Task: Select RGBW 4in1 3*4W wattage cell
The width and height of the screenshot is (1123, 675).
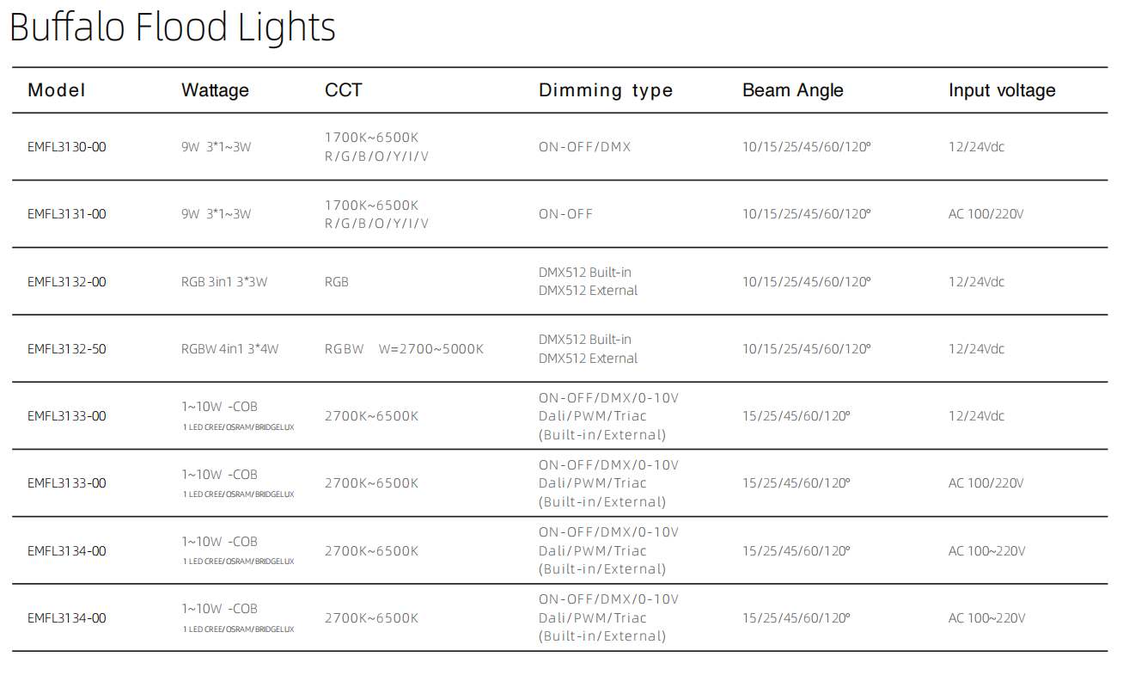Action: click(230, 349)
